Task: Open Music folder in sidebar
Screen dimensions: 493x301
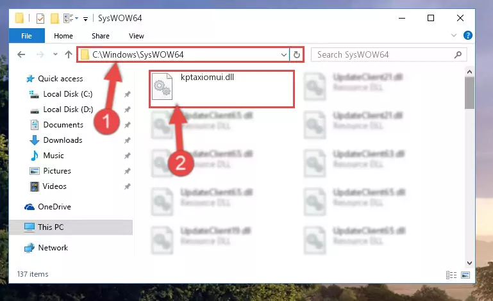Action: click(53, 156)
